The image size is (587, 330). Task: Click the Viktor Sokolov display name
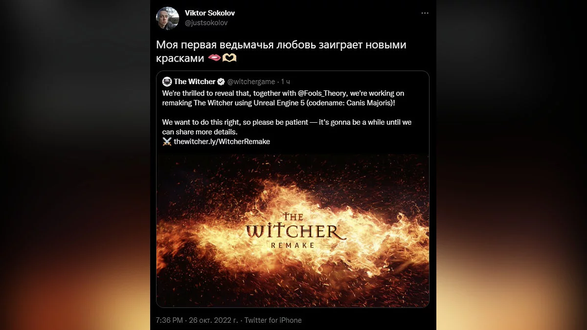pyautogui.click(x=210, y=13)
